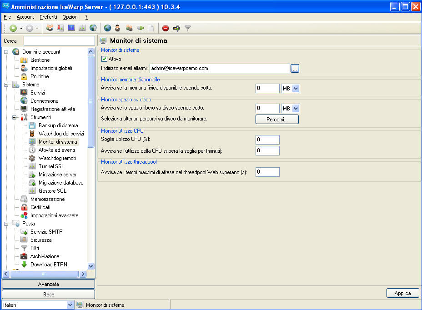
Task: Click the Servizi monitor icon
Action: click(24, 93)
